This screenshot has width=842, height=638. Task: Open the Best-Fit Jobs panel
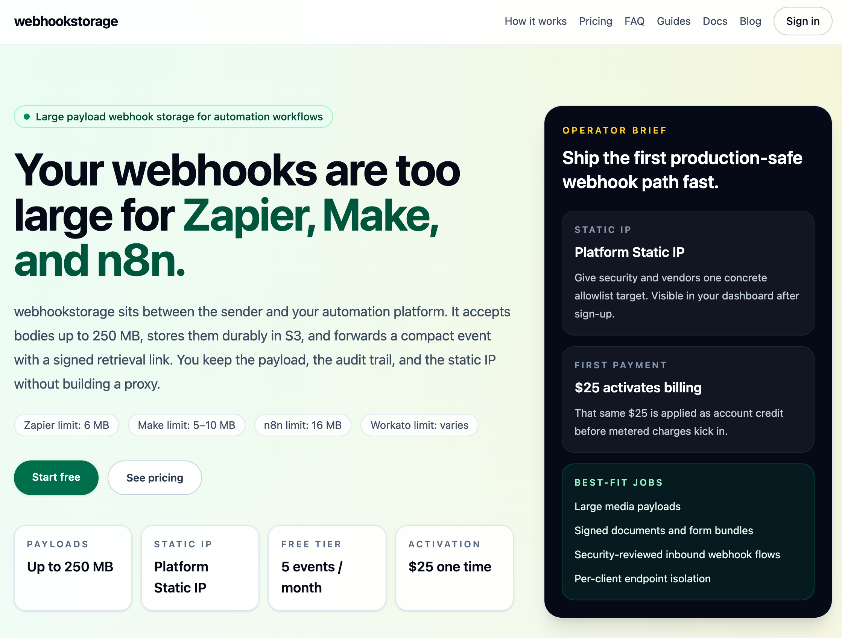(x=687, y=531)
